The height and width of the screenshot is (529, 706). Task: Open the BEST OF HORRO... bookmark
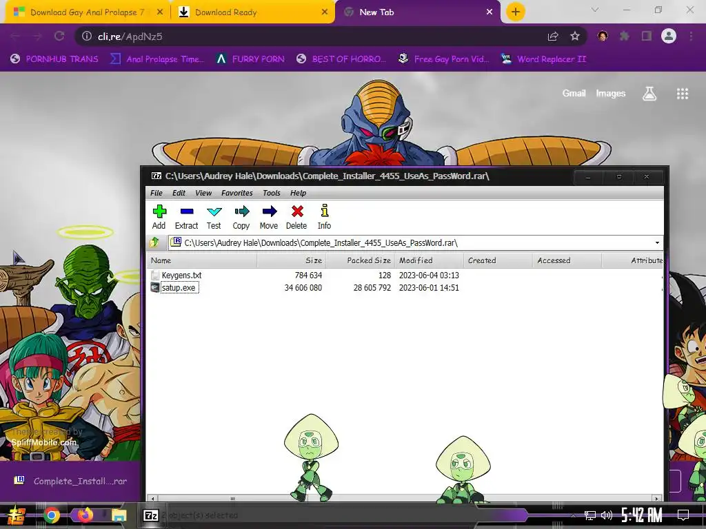coord(341,59)
